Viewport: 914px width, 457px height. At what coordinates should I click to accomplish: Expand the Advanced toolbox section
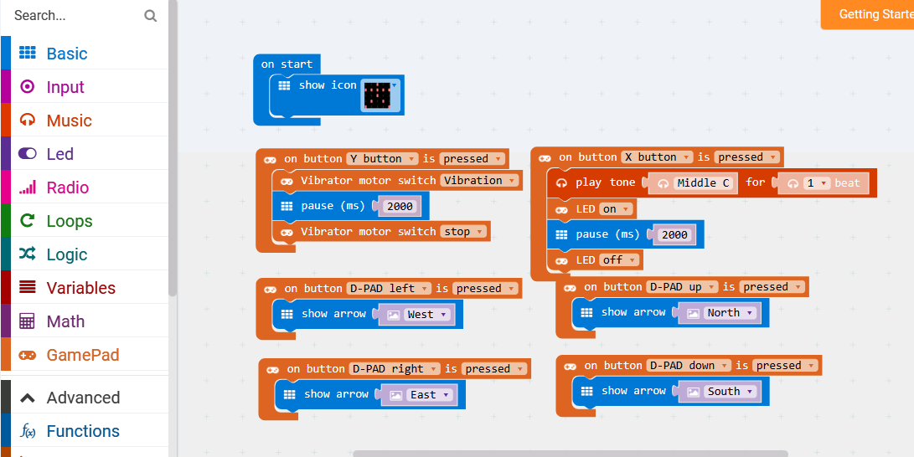[x=83, y=398]
